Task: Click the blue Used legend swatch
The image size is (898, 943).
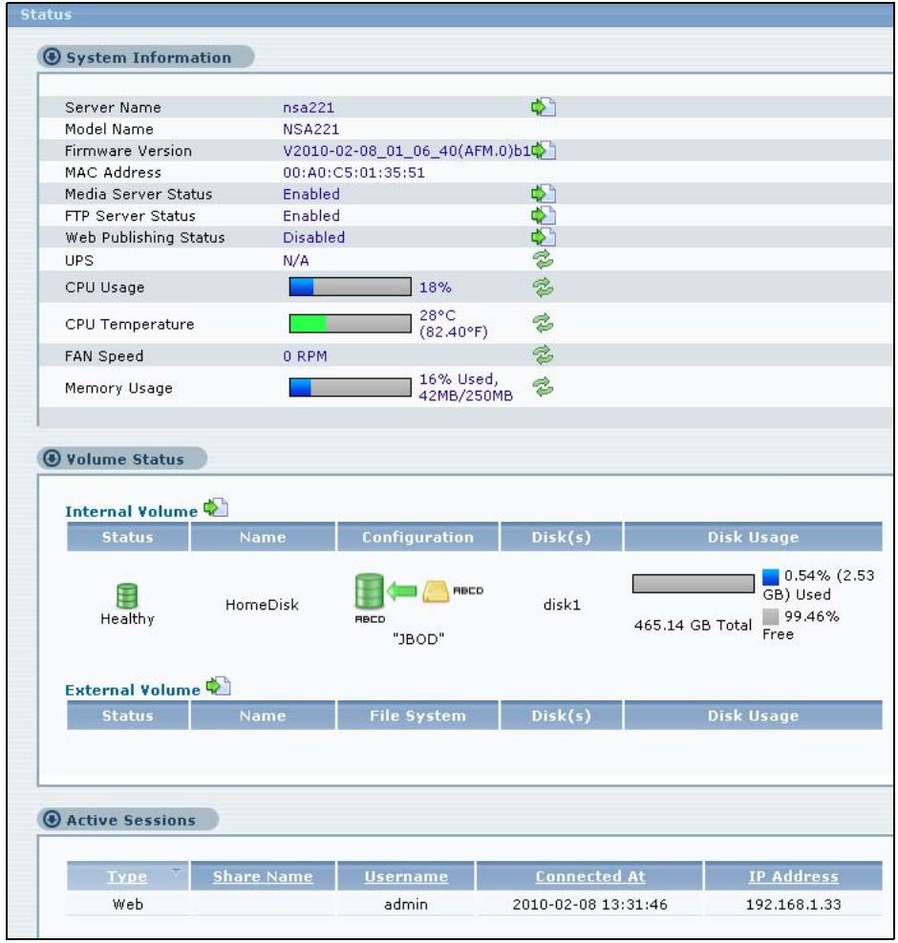Action: click(x=771, y=577)
